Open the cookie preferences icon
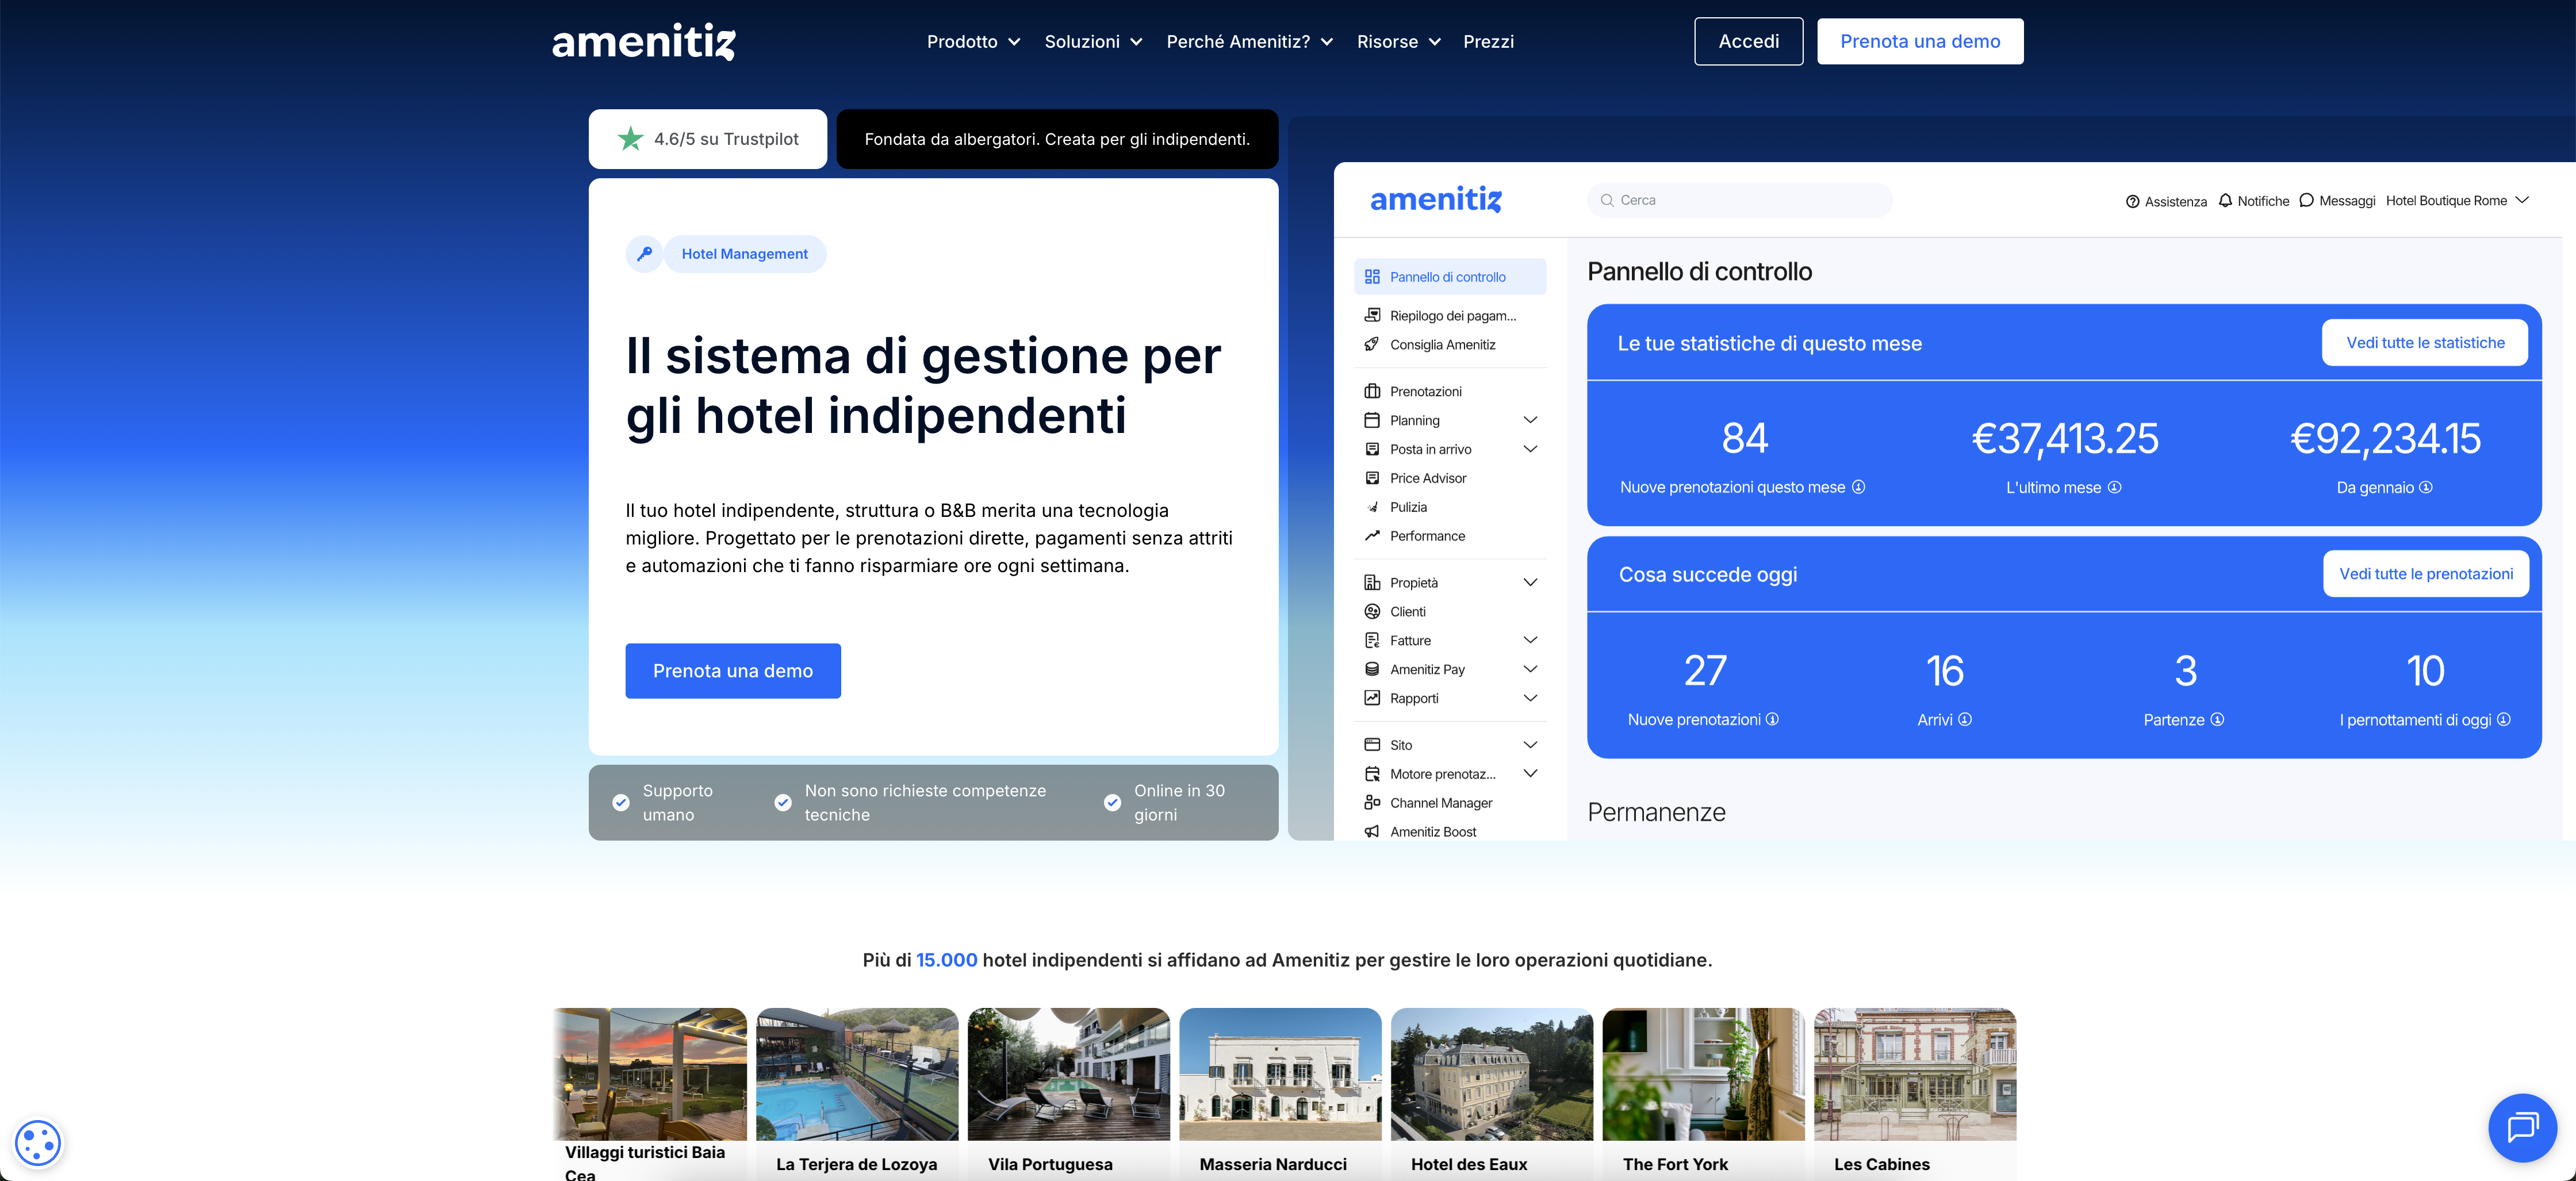 click(x=38, y=1142)
